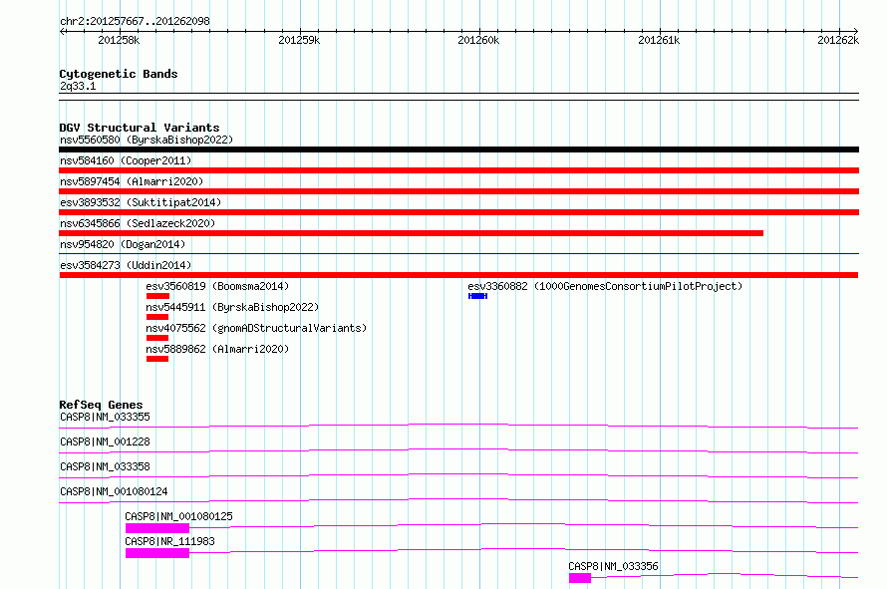Image resolution: width=887 pixels, height=589 pixels.
Task: Select esv3893532 (Suktitipat2014) label
Action: pyautogui.click(x=141, y=202)
